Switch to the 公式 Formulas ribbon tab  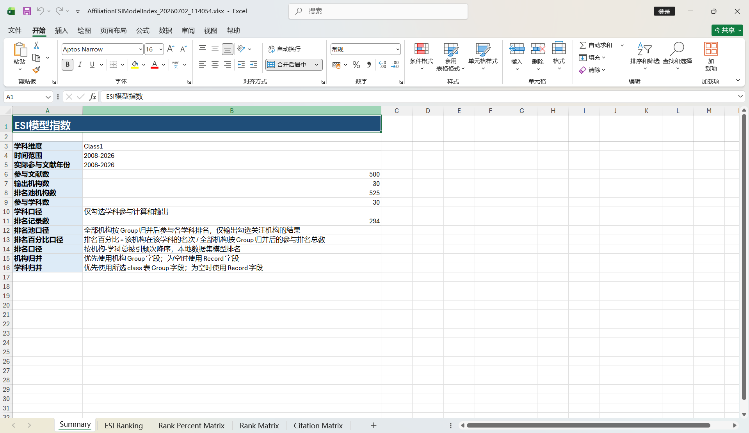pos(142,30)
